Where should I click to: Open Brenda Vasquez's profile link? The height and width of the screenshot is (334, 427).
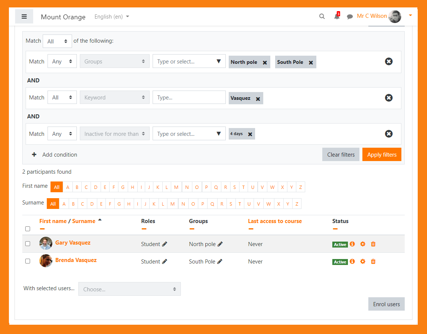pos(76,260)
